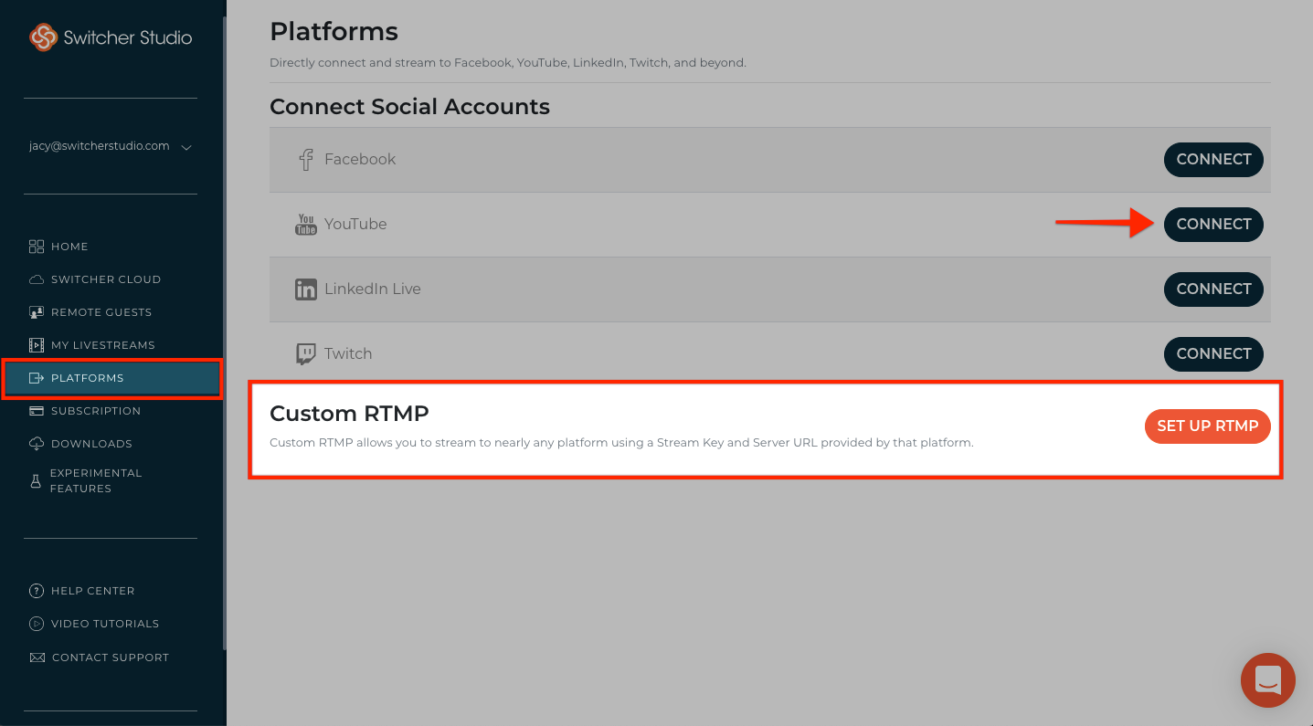Image resolution: width=1313 pixels, height=726 pixels.
Task: Click the LinkedIn logo icon
Action: [306, 289]
